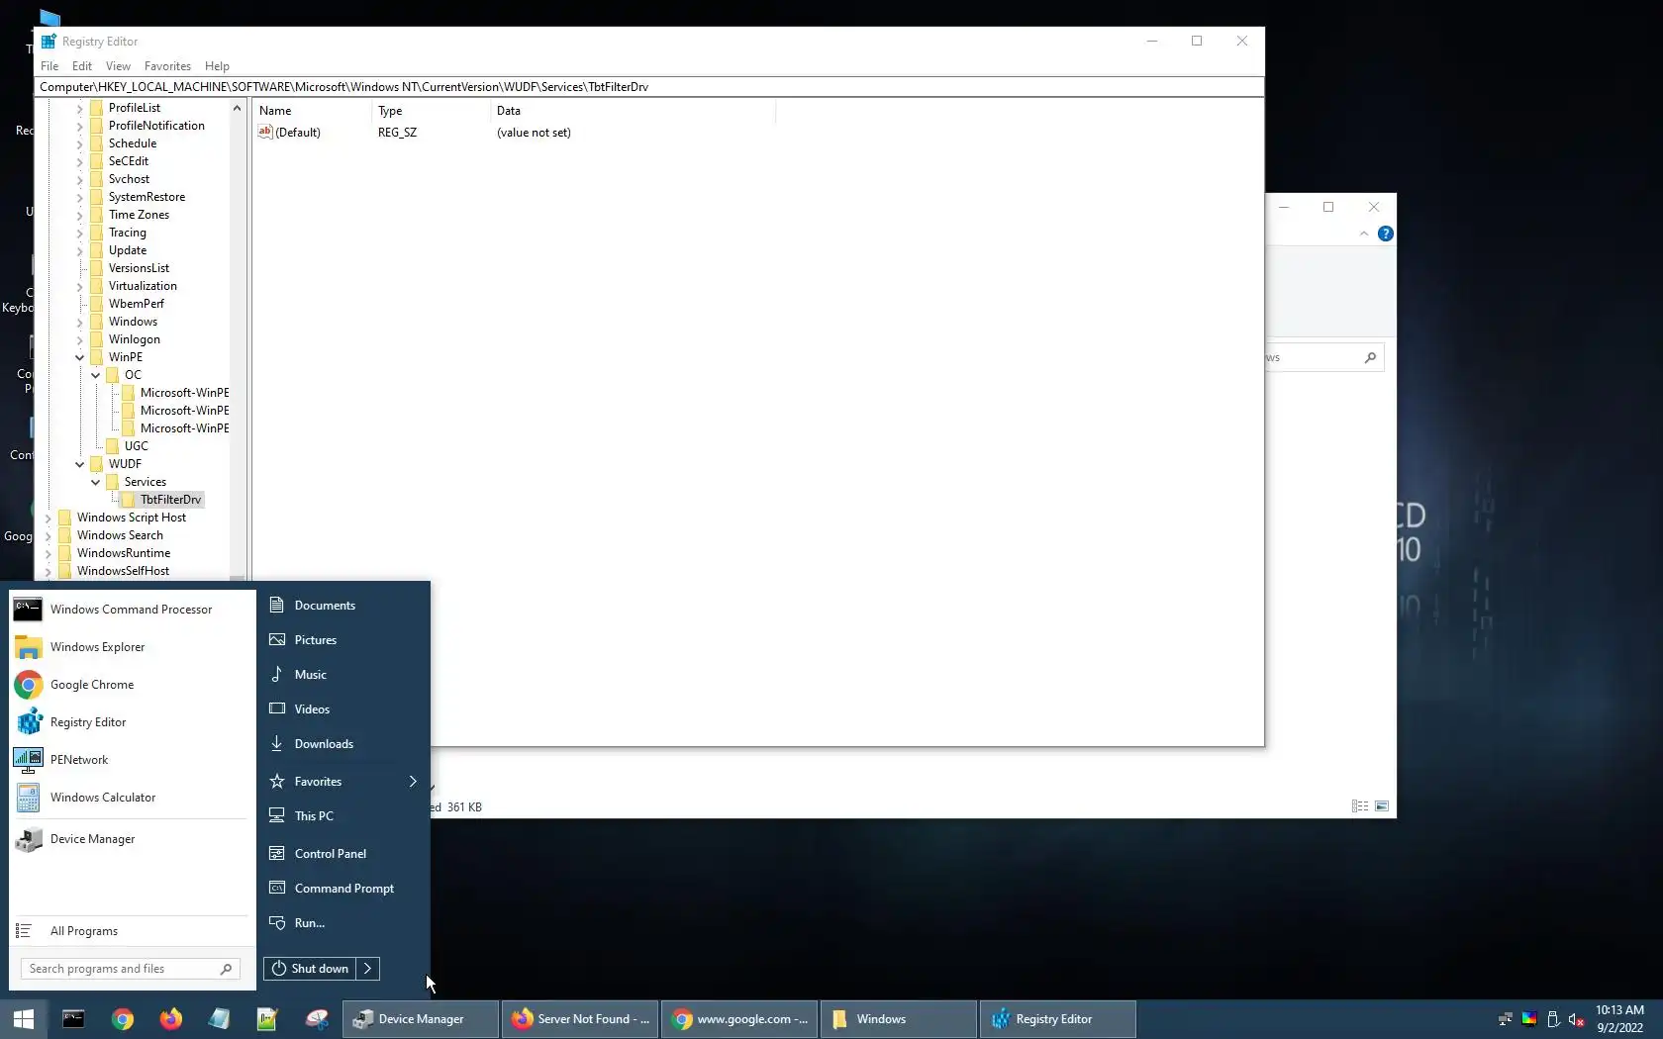This screenshot has height=1039, width=1663.
Task: Open the Music folder in Start menu
Action: click(344, 675)
